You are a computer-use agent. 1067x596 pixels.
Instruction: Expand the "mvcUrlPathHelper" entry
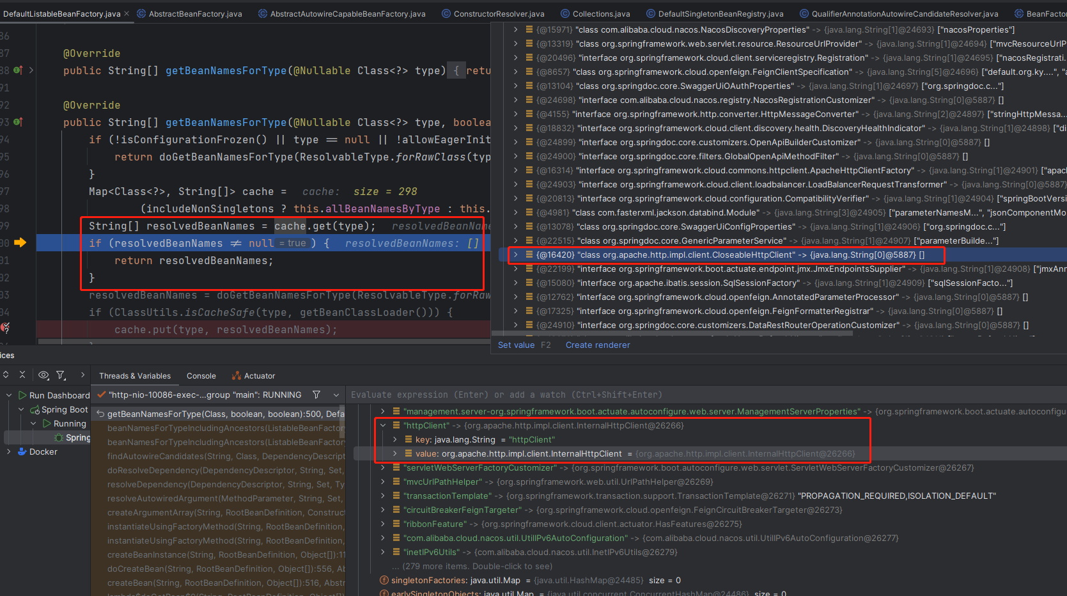click(x=383, y=482)
